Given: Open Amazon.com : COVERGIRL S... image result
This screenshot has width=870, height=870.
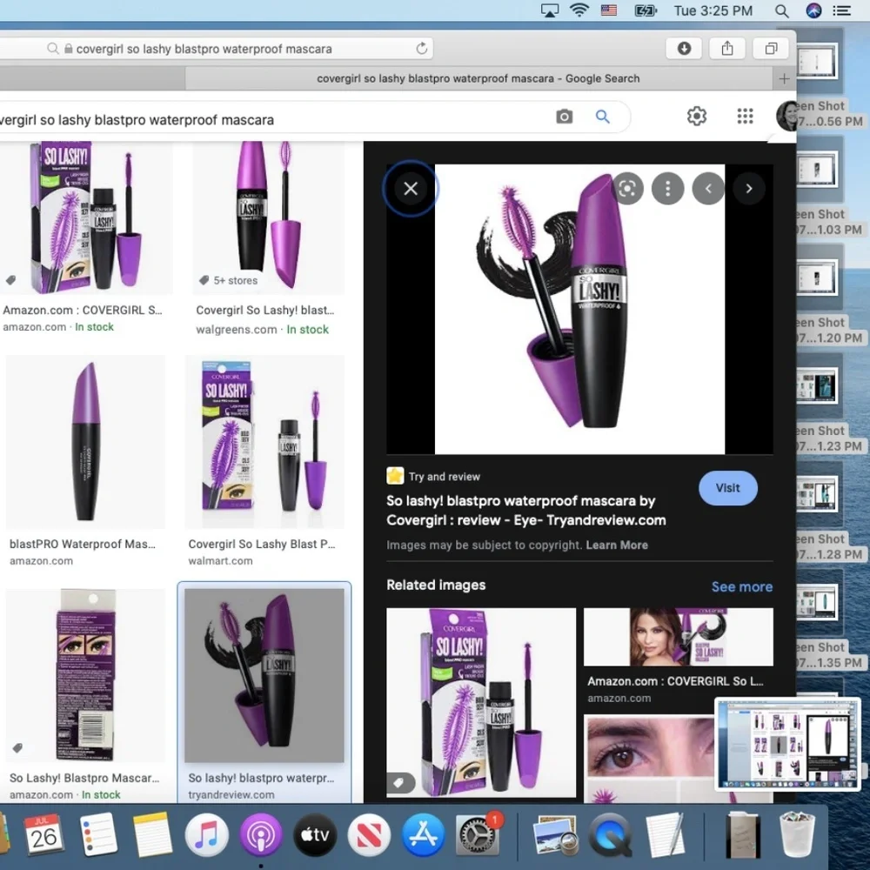Looking at the screenshot, I should click(x=86, y=218).
